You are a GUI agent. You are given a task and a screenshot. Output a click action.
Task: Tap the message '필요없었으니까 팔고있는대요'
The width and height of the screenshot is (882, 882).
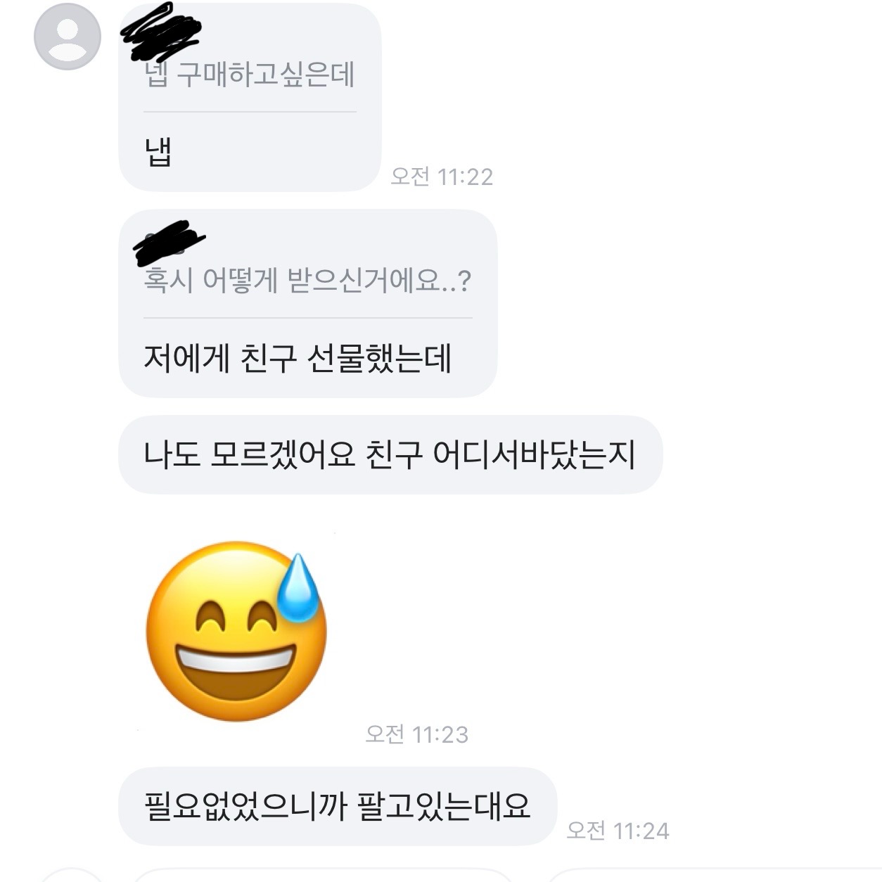click(x=338, y=806)
